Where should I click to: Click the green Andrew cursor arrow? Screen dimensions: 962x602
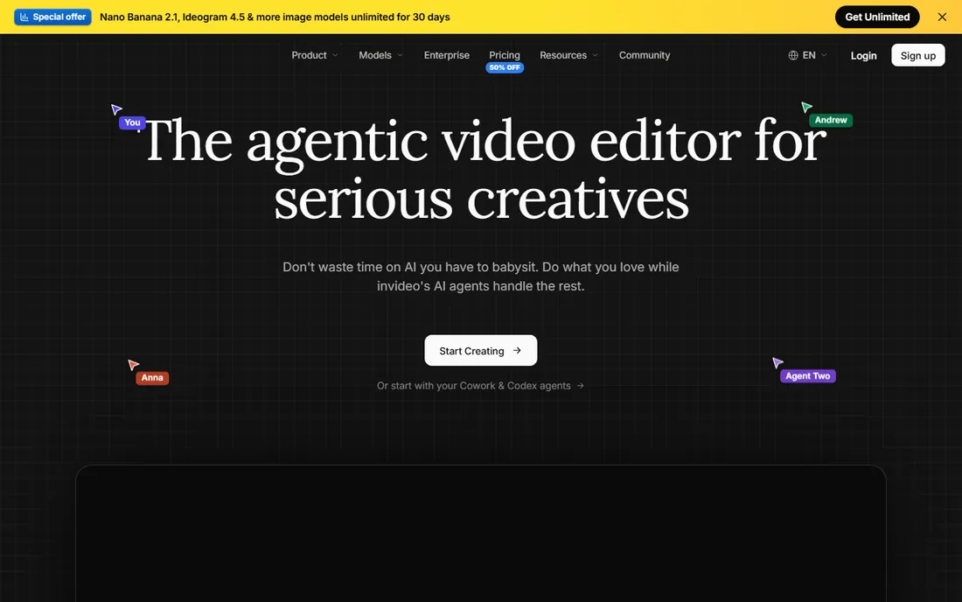coord(806,108)
